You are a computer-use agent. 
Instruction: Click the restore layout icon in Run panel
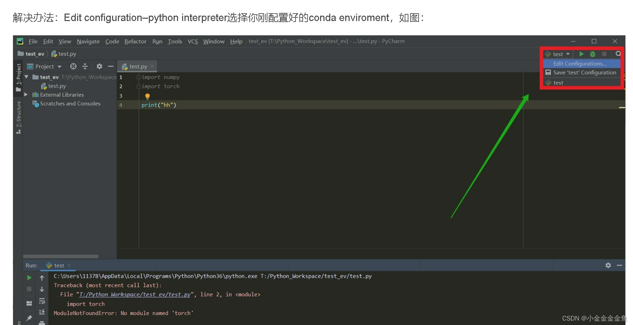click(29, 303)
